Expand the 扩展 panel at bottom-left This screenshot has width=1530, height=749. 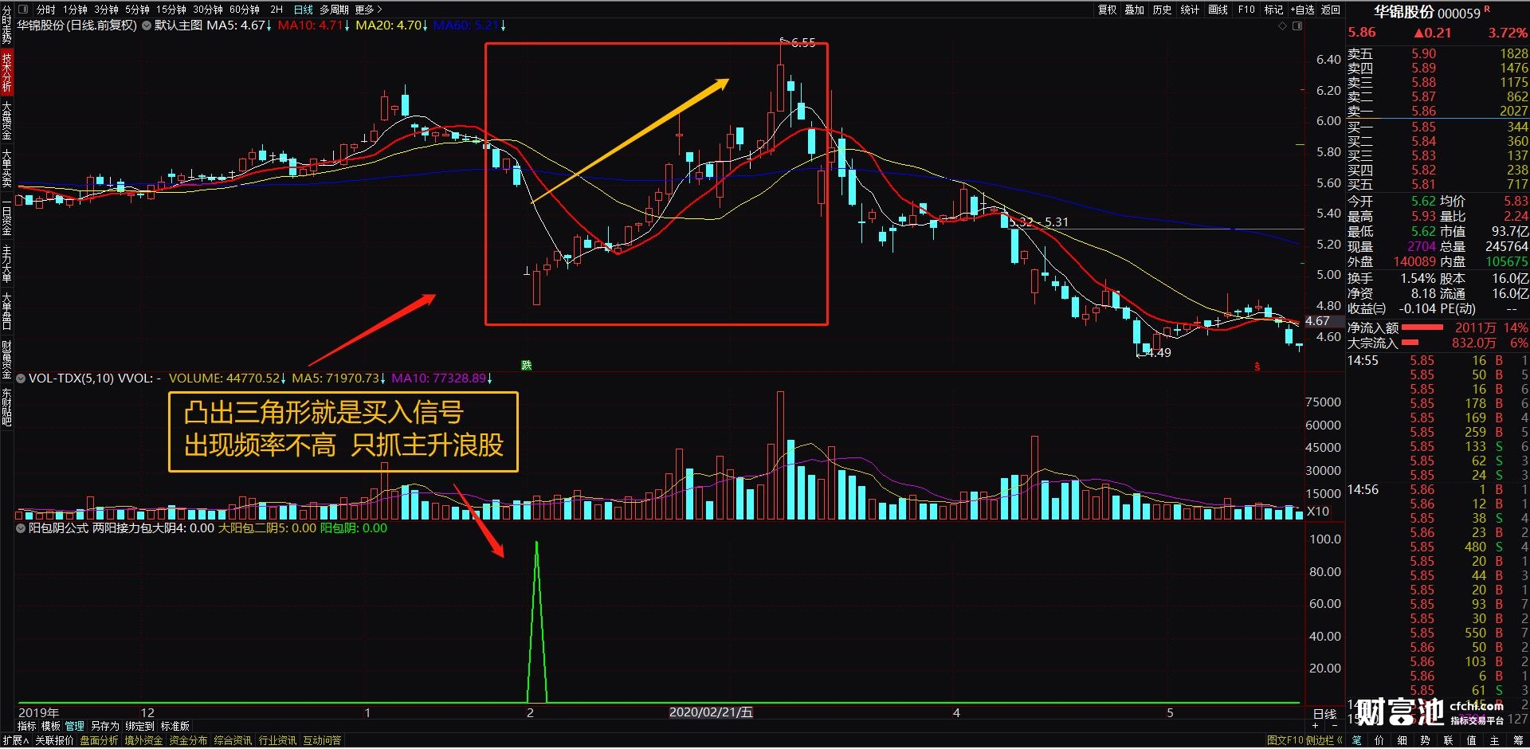tap(15, 740)
